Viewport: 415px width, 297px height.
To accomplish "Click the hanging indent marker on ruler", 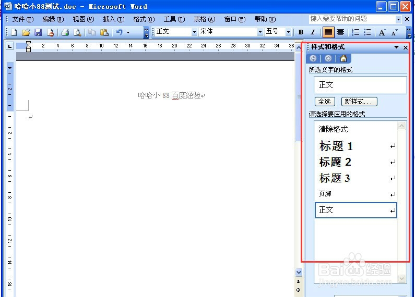I will point(28,48).
